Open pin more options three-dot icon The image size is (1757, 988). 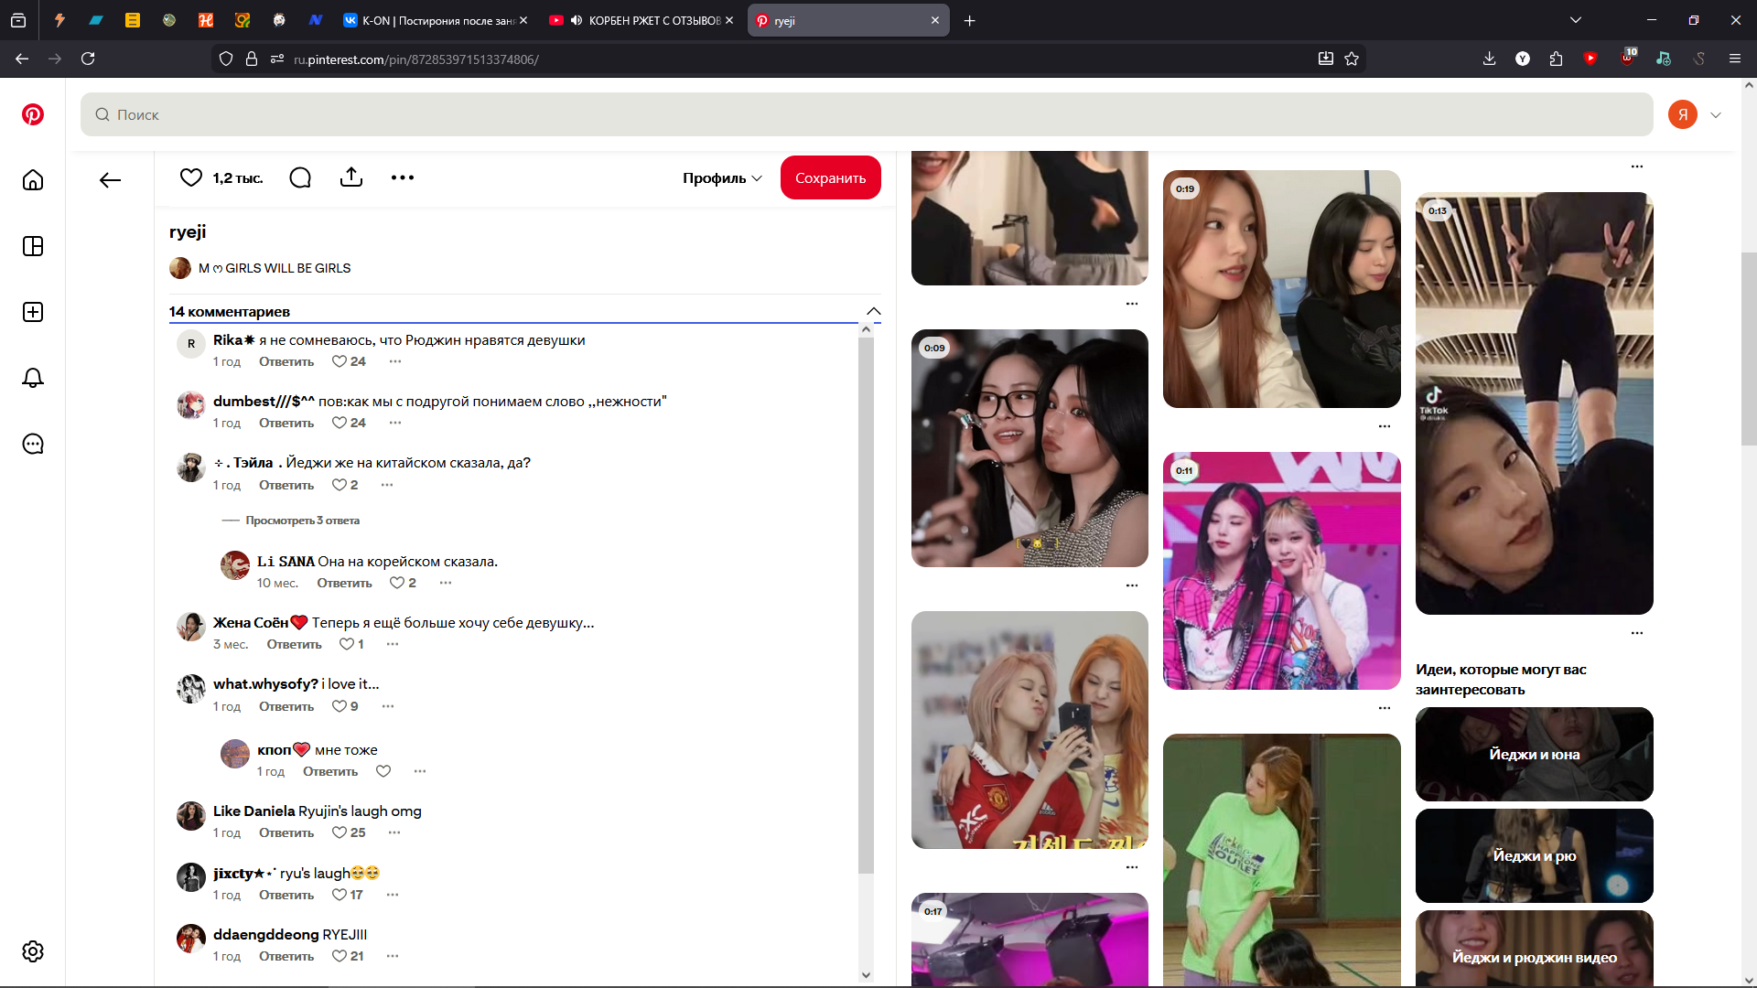(x=403, y=177)
